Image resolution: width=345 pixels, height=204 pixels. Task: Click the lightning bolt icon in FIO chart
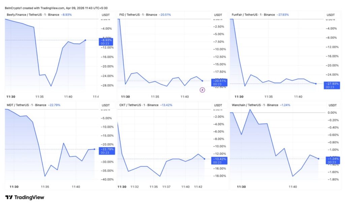click(x=202, y=90)
